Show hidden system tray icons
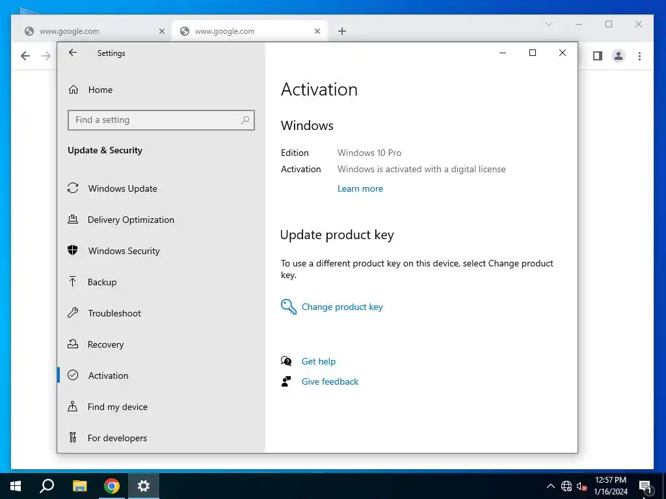 (x=550, y=486)
